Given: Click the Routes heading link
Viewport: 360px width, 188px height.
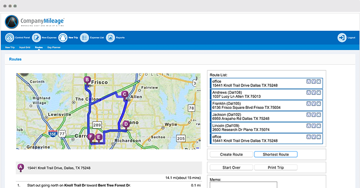Looking at the screenshot, I should click(x=15, y=59).
